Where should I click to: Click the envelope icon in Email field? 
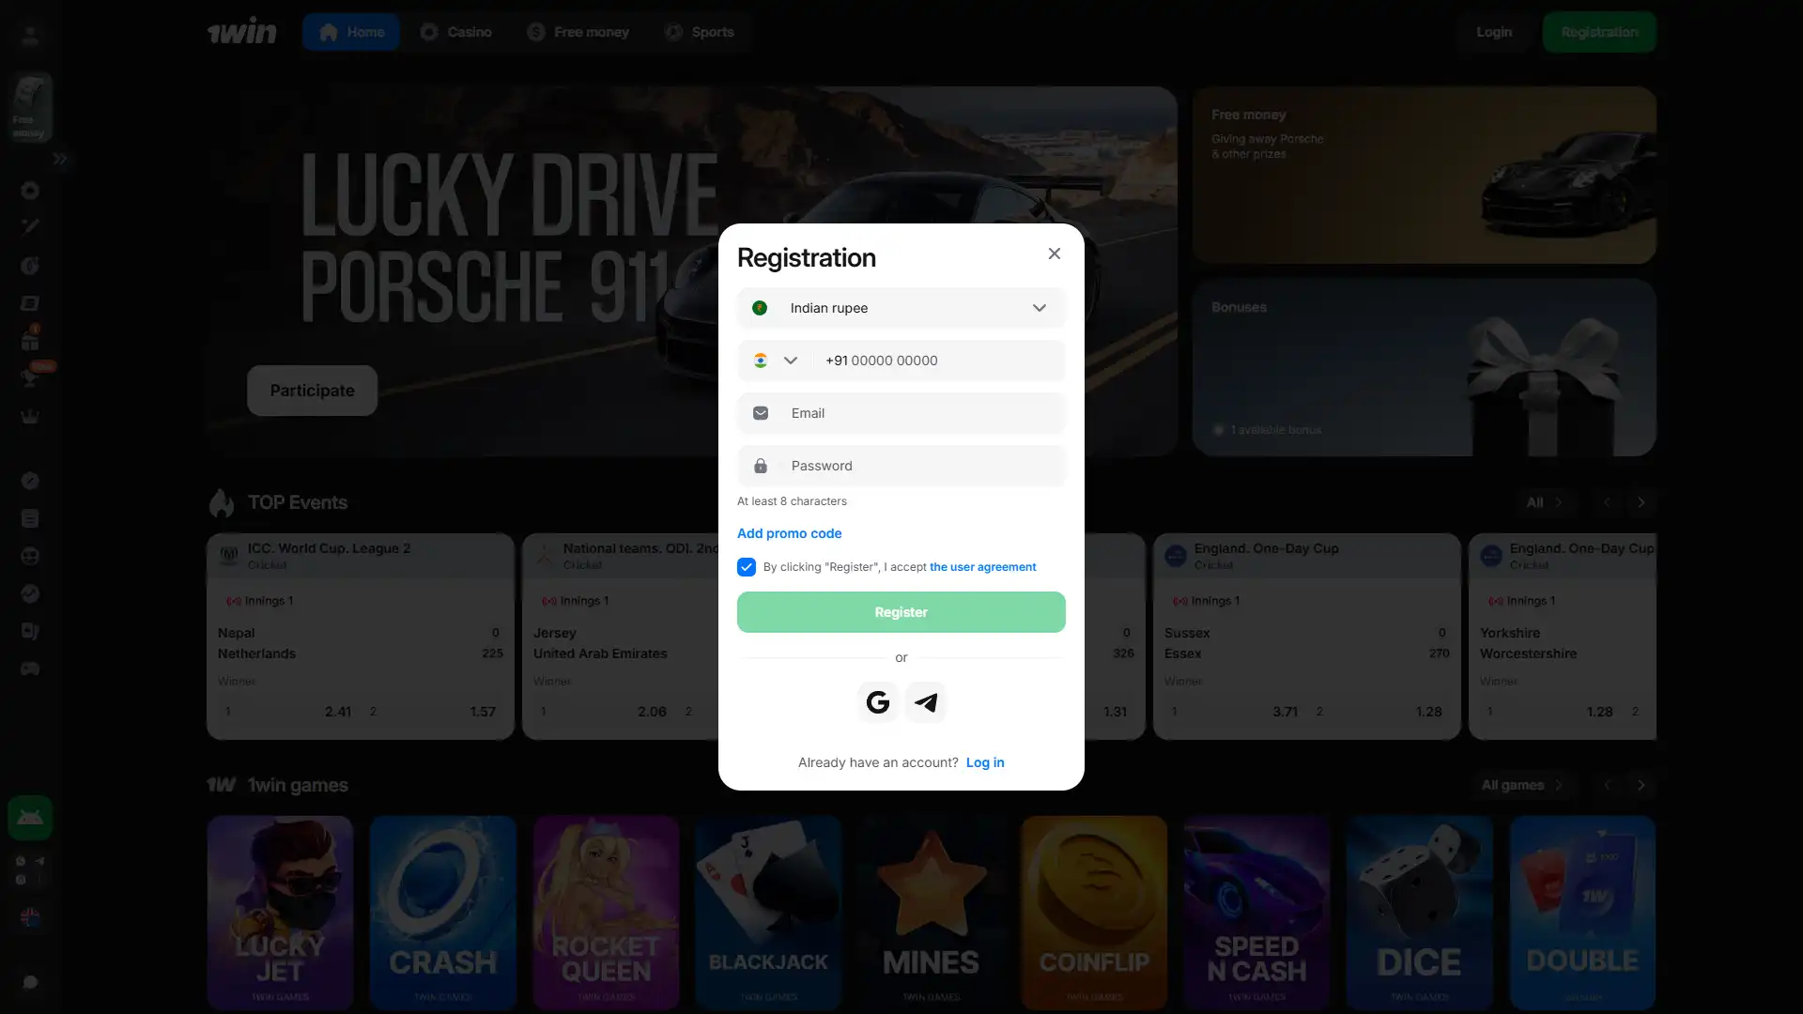click(761, 413)
